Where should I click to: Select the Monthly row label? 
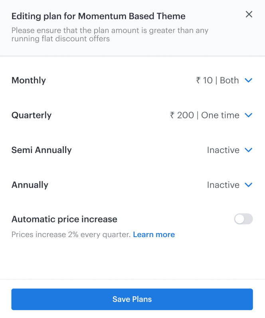pos(29,80)
